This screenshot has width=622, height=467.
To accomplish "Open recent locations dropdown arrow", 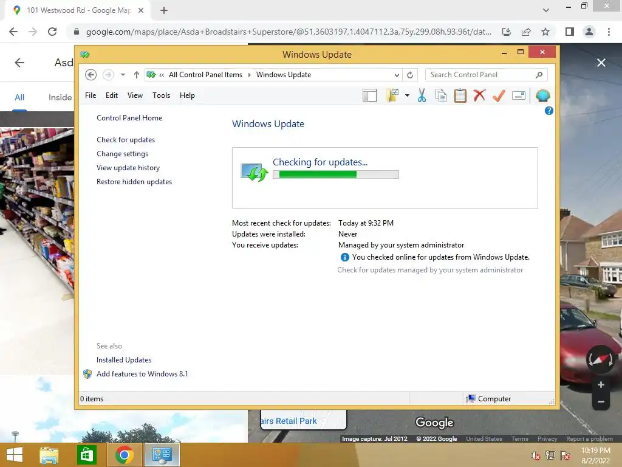I will pos(123,75).
